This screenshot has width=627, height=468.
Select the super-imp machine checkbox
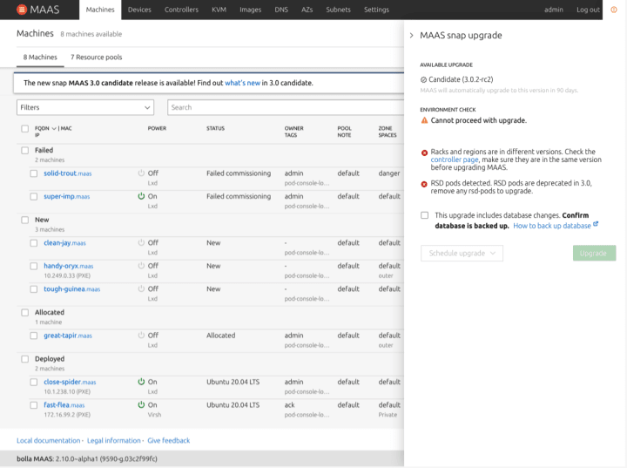click(x=34, y=197)
